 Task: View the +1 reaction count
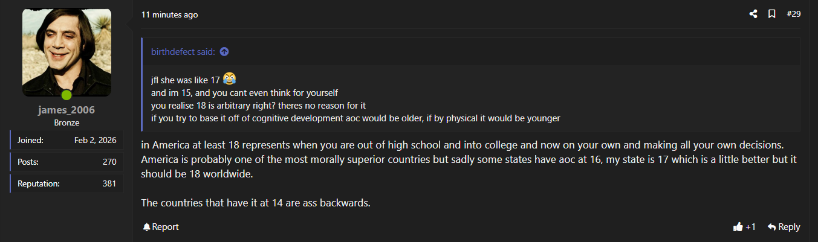(x=751, y=227)
